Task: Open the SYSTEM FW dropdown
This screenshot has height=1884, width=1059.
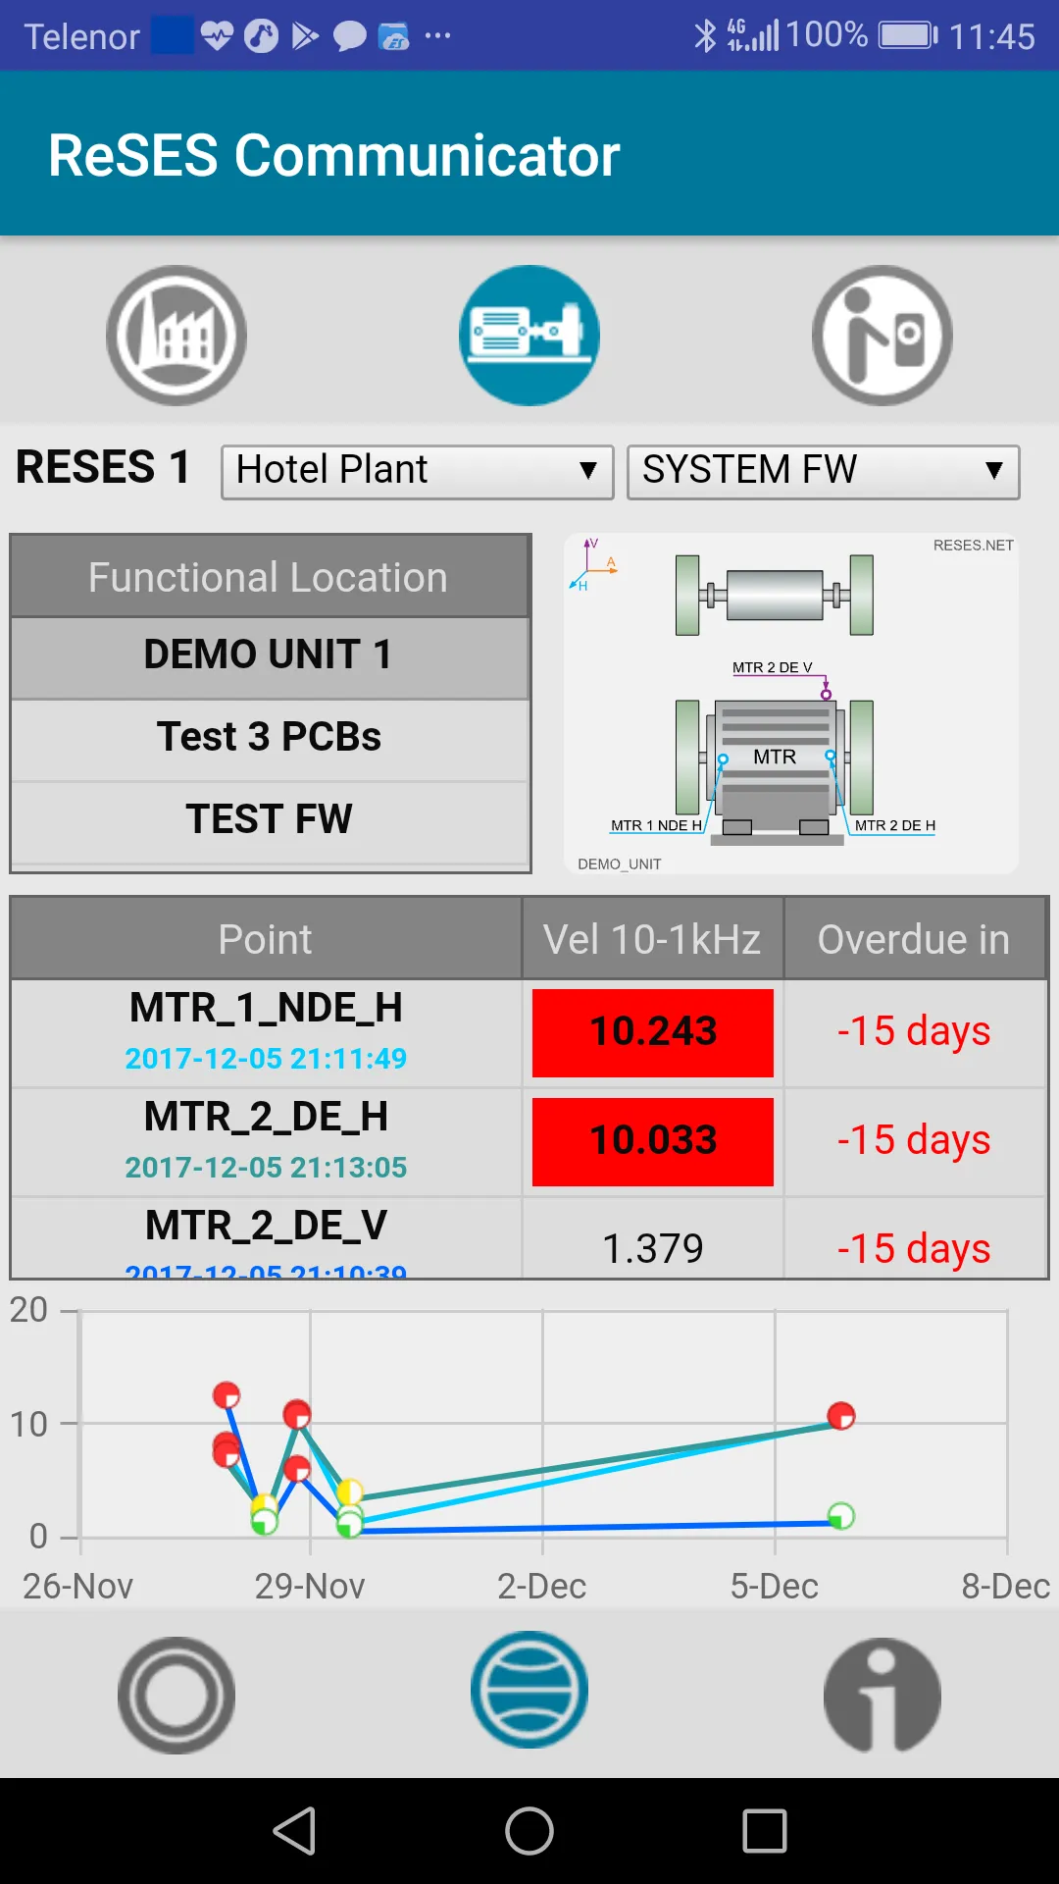Action: [824, 472]
